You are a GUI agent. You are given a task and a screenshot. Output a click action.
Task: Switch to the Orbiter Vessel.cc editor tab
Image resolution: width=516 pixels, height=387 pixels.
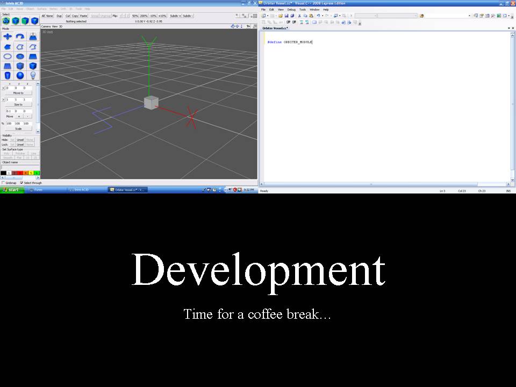[275, 28]
